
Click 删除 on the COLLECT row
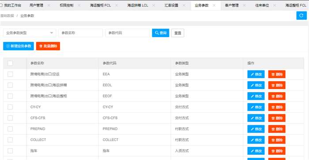pos(277,140)
